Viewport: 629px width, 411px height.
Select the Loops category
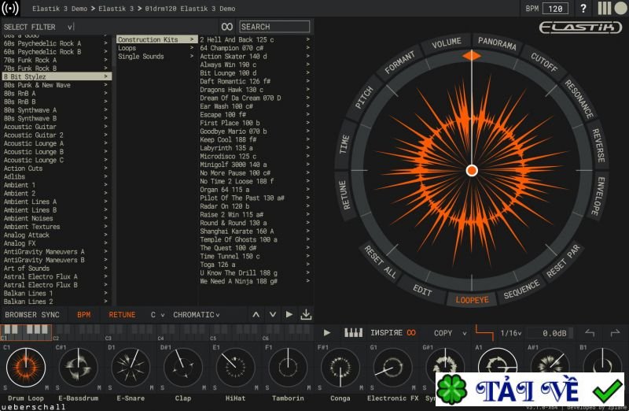pos(127,48)
